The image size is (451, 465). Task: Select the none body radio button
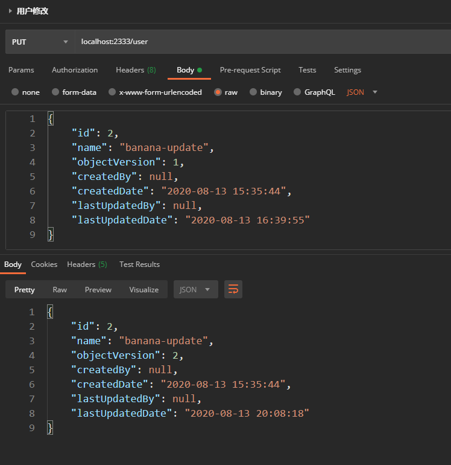pos(15,92)
